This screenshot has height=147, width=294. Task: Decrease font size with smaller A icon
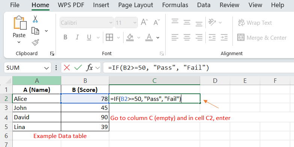(157, 22)
